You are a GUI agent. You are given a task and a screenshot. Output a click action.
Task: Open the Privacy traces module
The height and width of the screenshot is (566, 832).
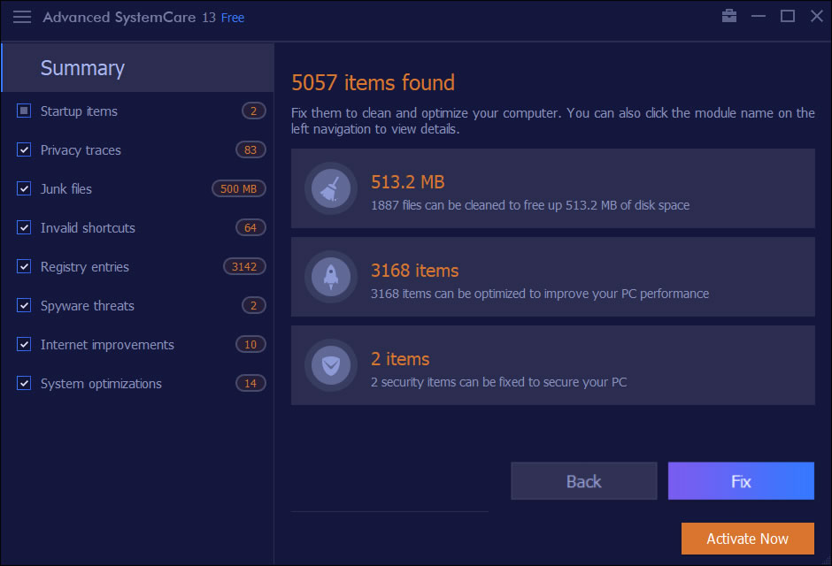tap(81, 150)
